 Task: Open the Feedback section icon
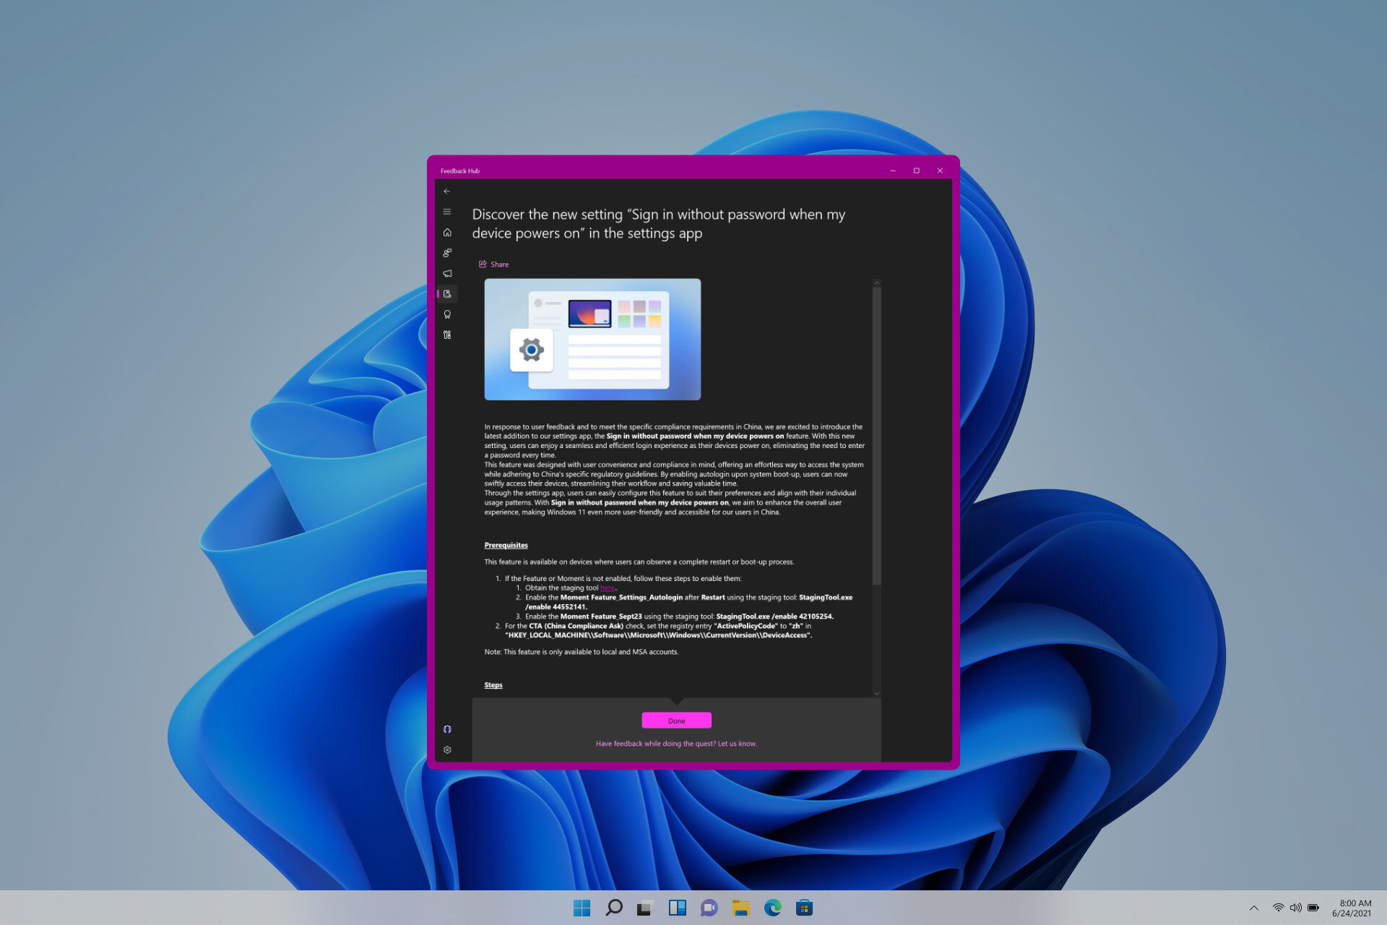446,253
